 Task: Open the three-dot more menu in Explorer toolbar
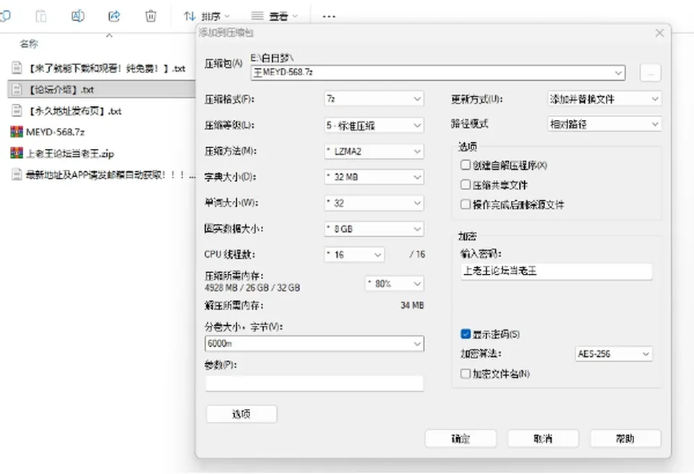click(329, 17)
